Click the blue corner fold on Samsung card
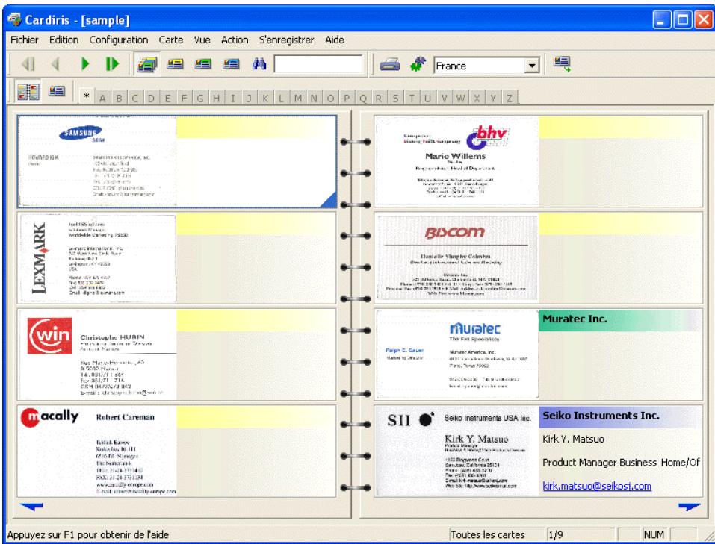Image resolution: width=715 pixels, height=544 pixels. point(330,201)
